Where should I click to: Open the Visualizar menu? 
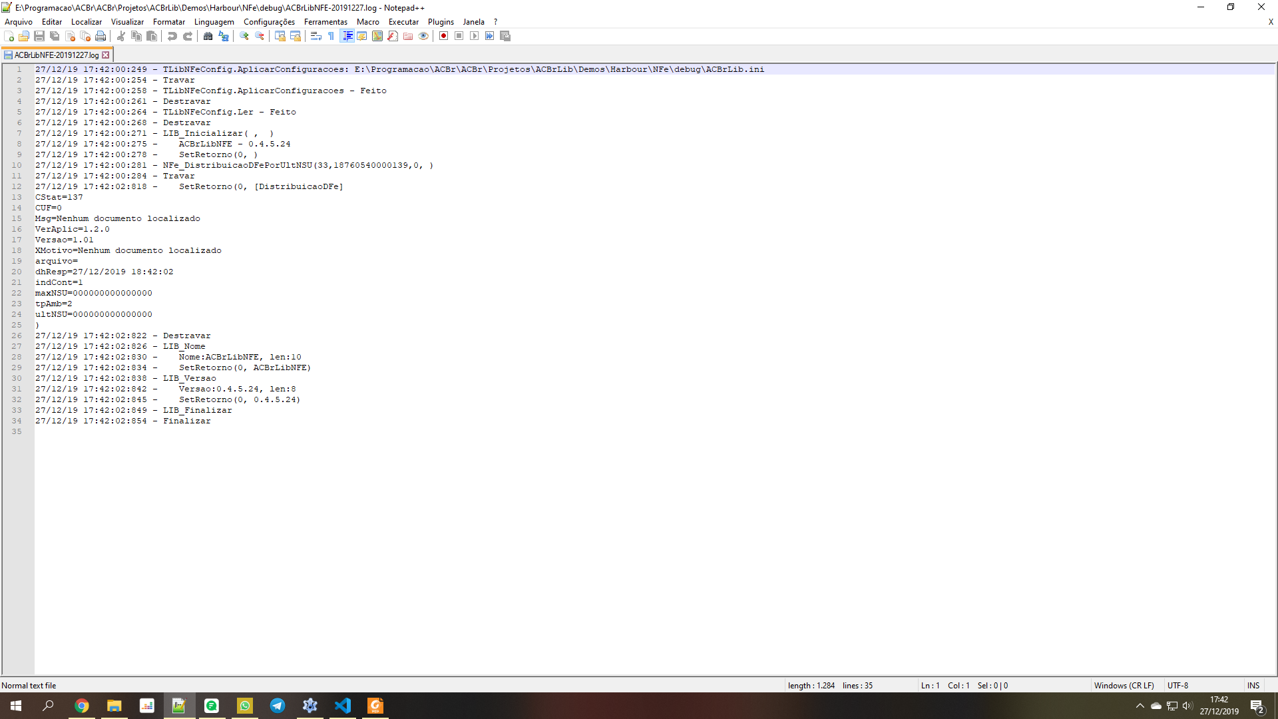tap(127, 22)
